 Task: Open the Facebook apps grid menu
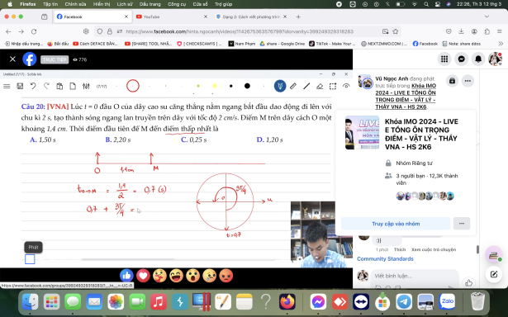[444, 59]
